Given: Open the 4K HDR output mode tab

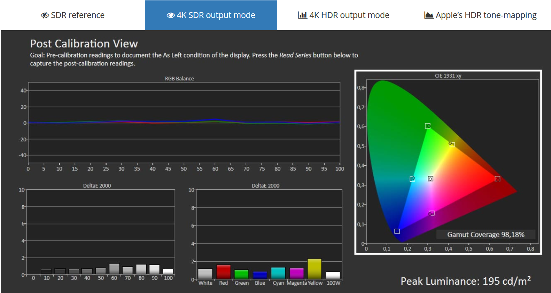Looking at the screenshot, I should pos(344,15).
